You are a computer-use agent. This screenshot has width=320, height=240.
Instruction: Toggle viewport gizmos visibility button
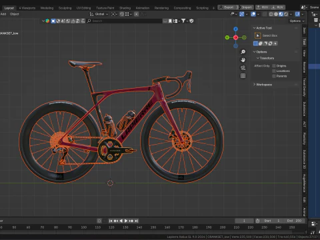pyautogui.click(x=242, y=14)
